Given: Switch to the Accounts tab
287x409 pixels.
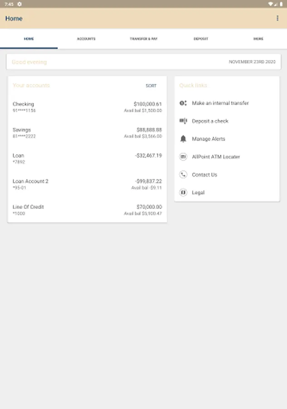Looking at the screenshot, I should (86, 39).
